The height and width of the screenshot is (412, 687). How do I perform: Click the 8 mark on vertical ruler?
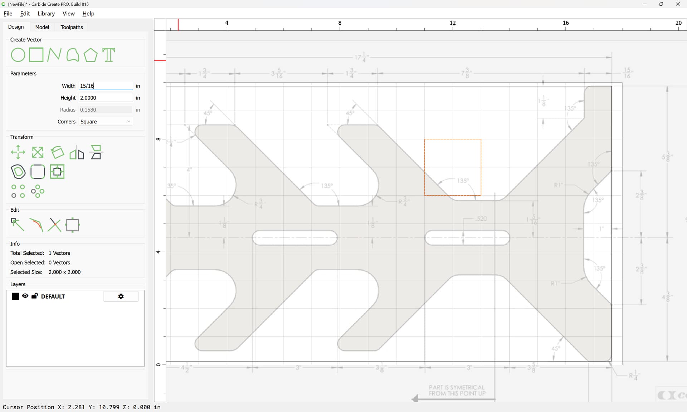tap(159, 139)
